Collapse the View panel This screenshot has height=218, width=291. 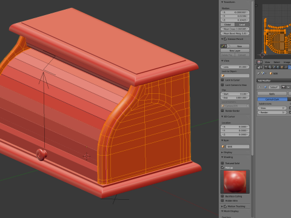[222, 61]
